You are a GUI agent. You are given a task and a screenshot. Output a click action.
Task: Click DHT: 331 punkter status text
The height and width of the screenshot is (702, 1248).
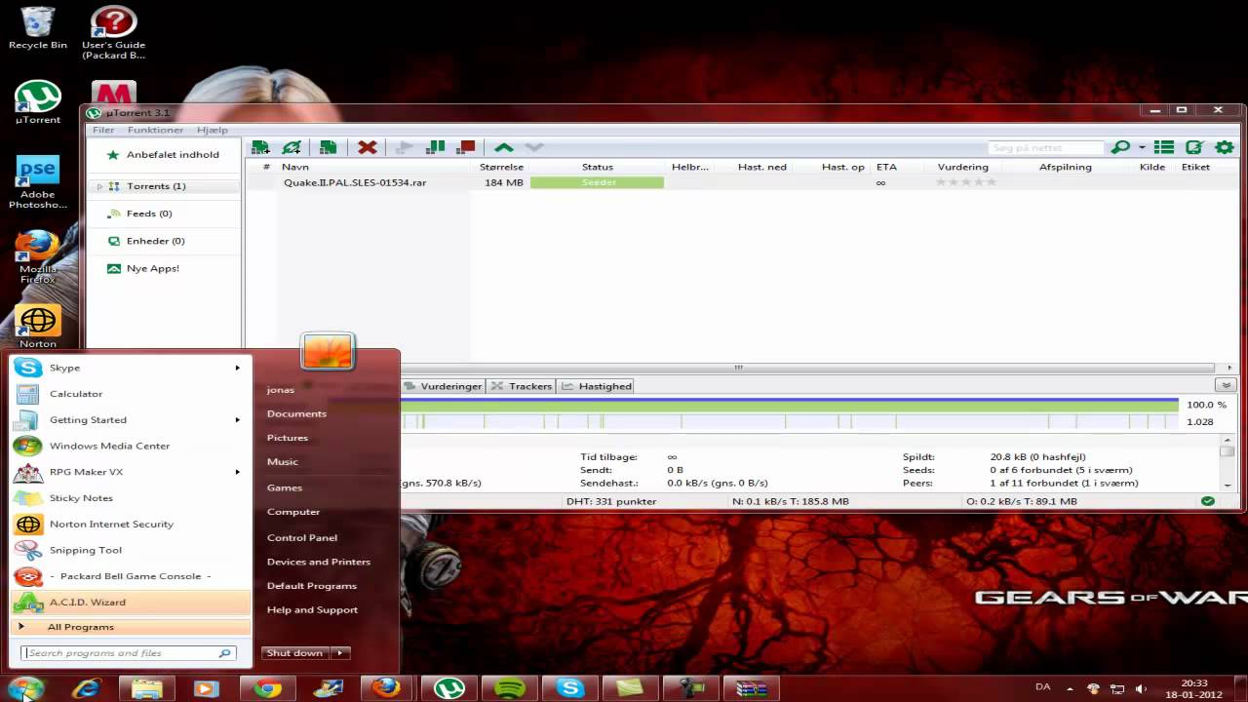tap(611, 501)
